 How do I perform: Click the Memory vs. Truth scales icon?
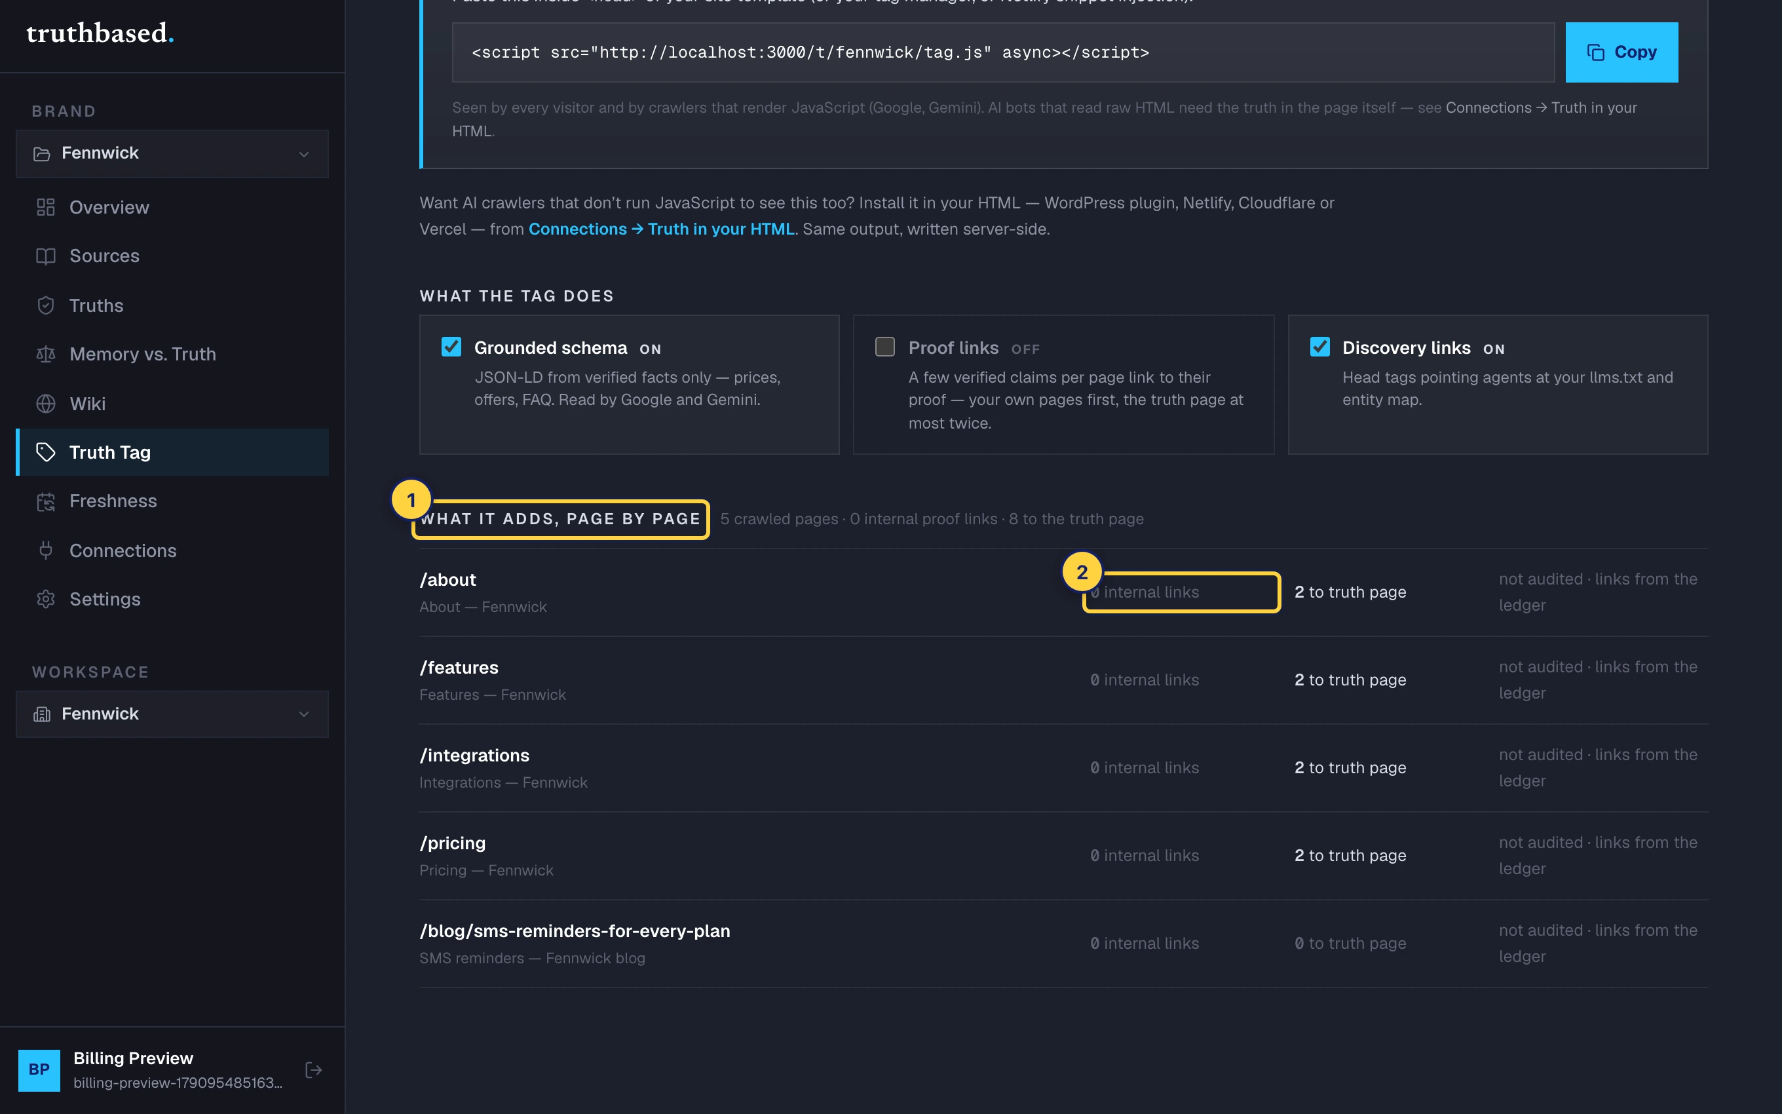pyautogui.click(x=46, y=355)
